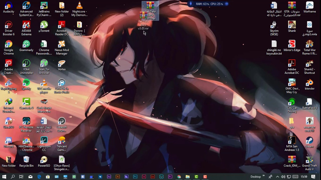The height and width of the screenshot is (180, 321).
Task: Open the blender desktop shortcut
Action: (x=309, y=84)
